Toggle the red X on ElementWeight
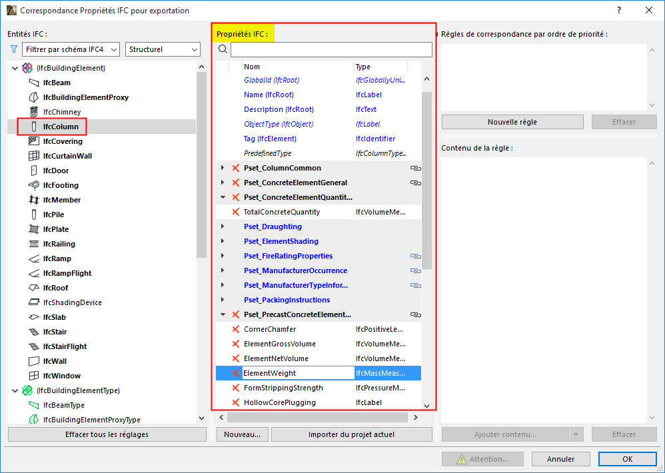Image resolution: width=665 pixels, height=473 pixels. [x=236, y=373]
